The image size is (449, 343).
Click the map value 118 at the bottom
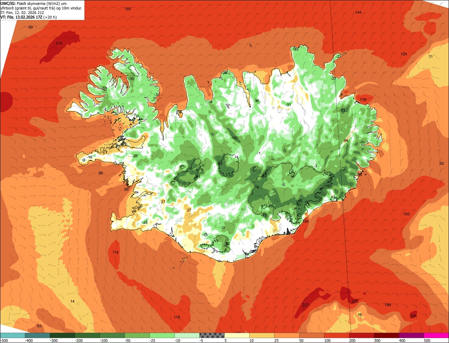pos(177,317)
